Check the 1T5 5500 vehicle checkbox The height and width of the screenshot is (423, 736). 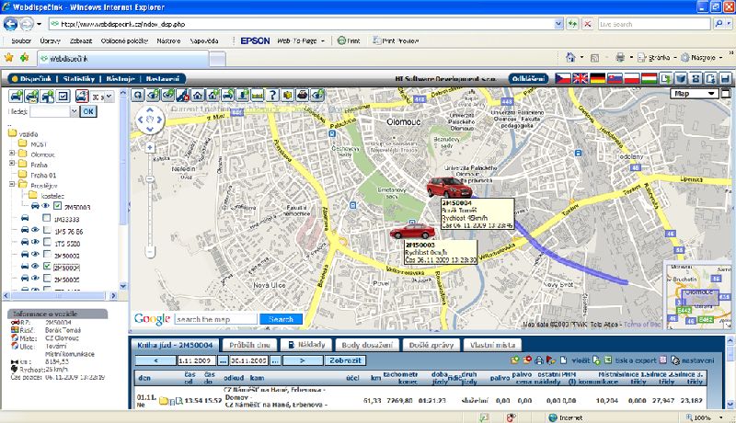pos(47,243)
